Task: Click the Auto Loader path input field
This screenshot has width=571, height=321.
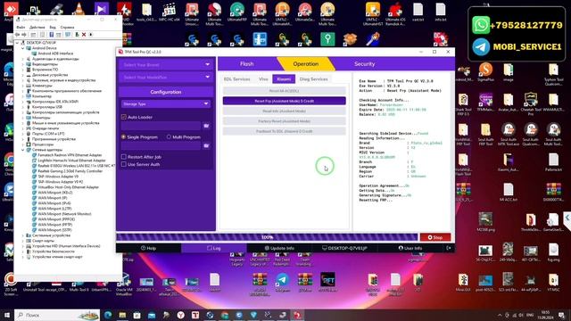Action: point(161,126)
